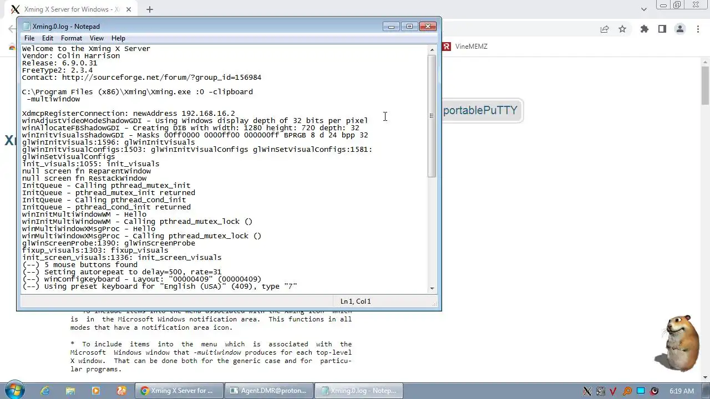
Task: Open the Chrome extensions puzzle icon
Action: pyautogui.click(x=644, y=29)
